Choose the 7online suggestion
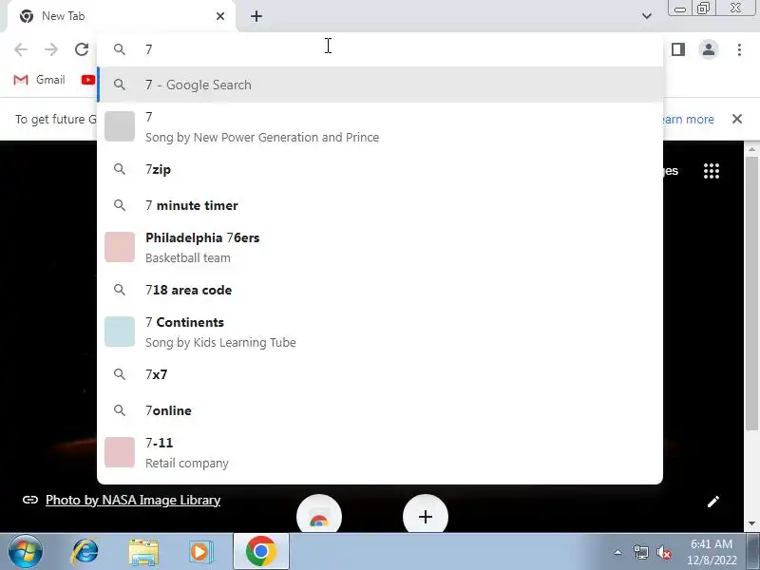The width and height of the screenshot is (760, 570). point(379,410)
